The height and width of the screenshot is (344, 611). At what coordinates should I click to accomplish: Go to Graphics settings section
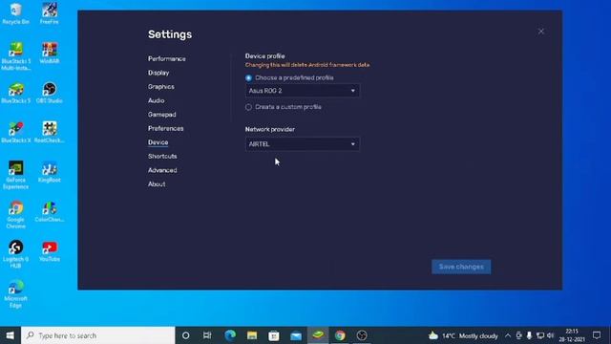point(161,87)
